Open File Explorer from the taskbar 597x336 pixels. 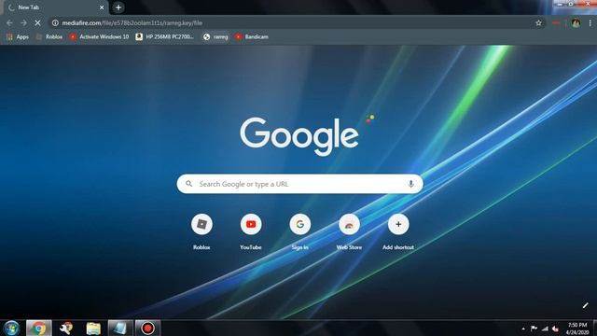pyautogui.click(x=93, y=328)
